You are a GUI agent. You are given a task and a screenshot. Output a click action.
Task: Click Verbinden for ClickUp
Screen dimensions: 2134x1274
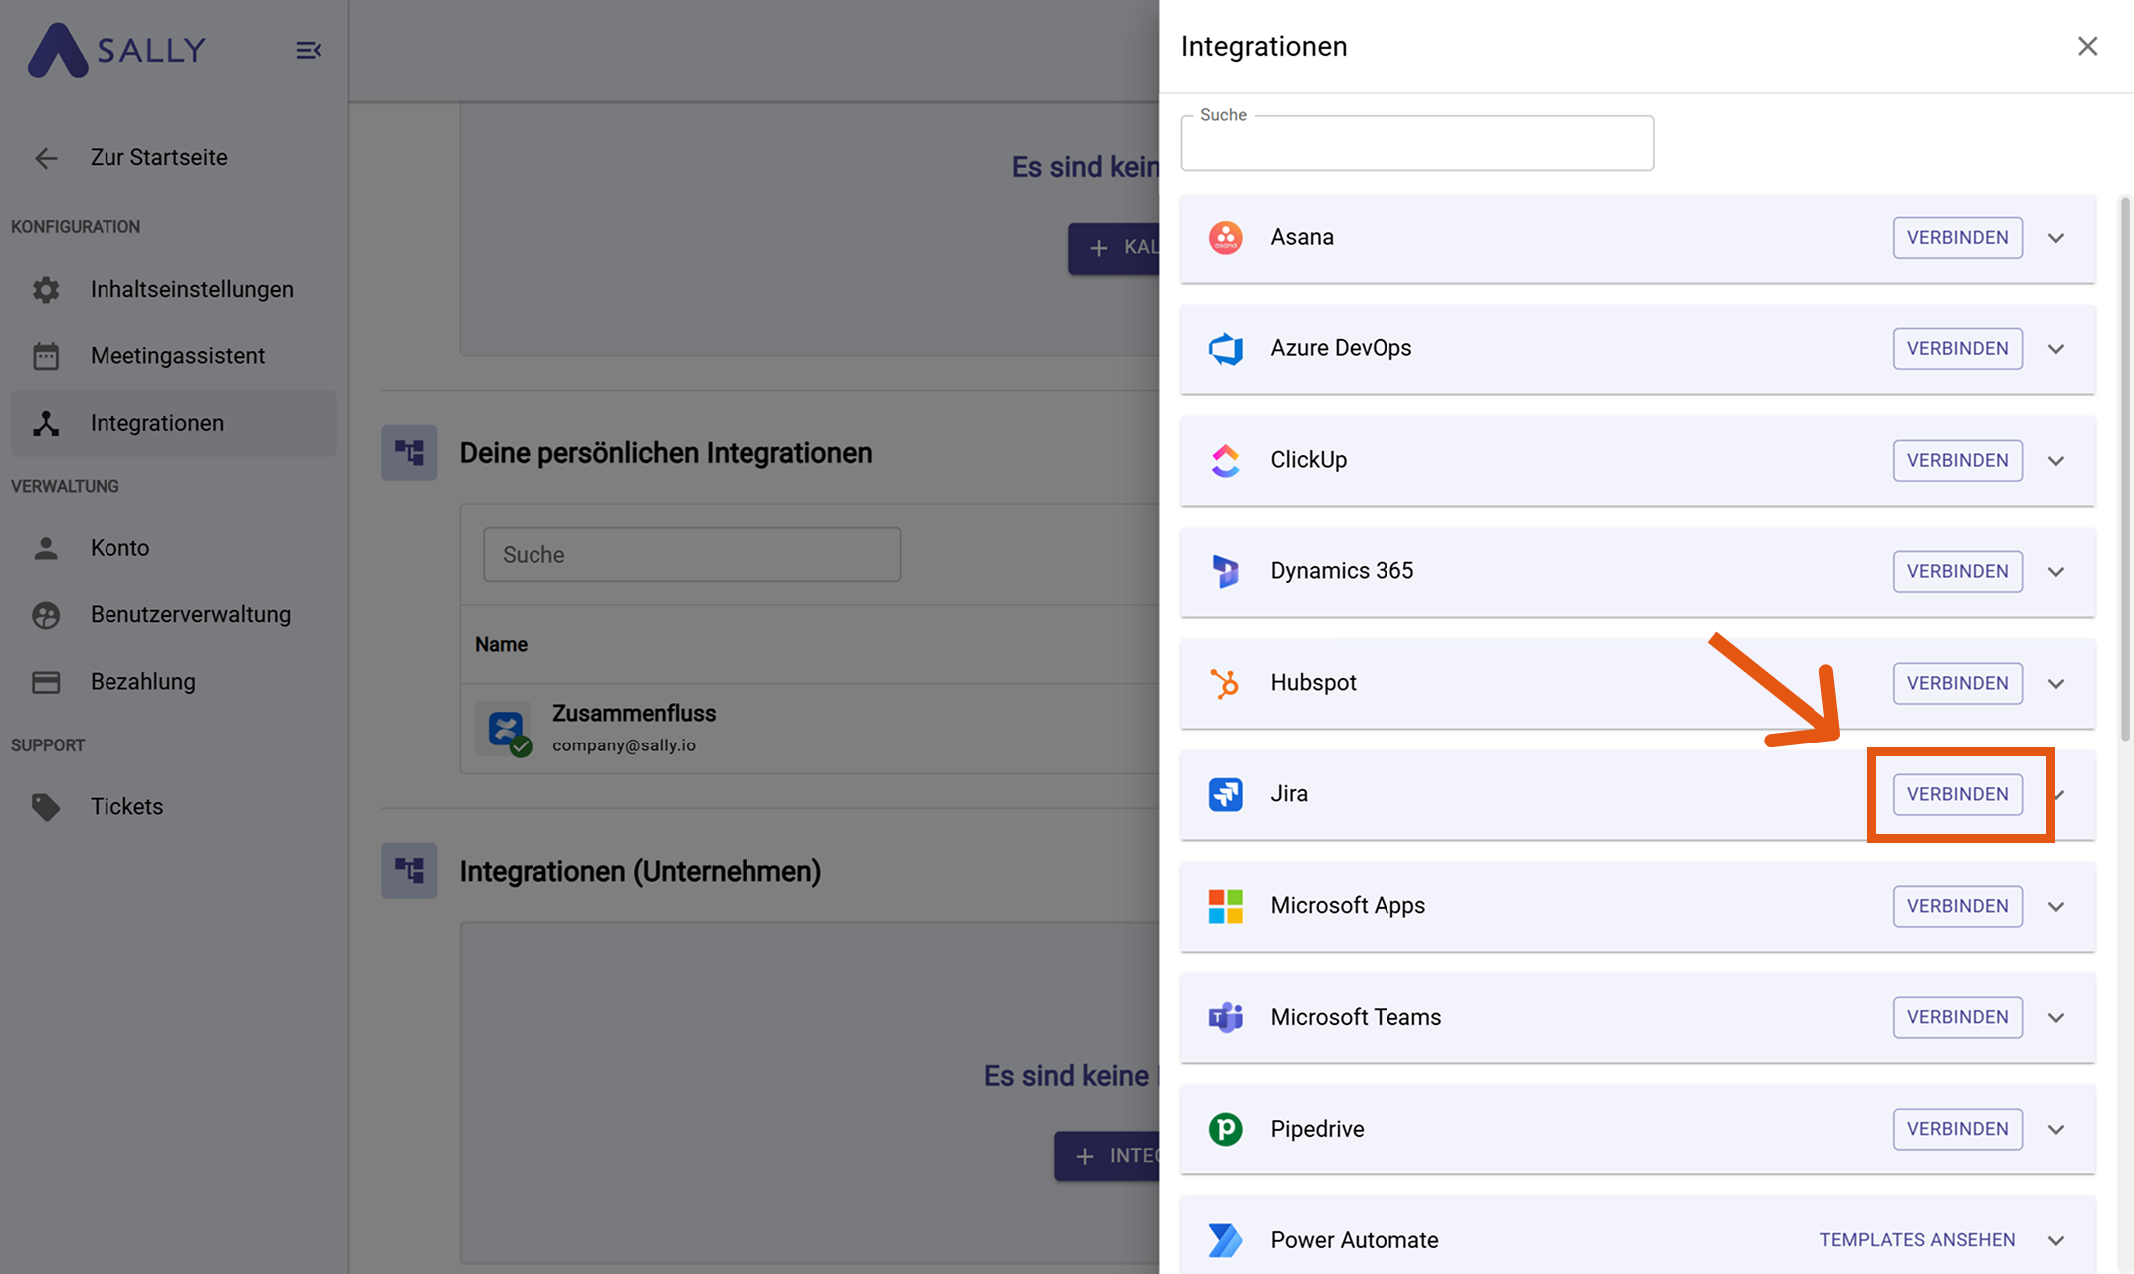(1957, 461)
